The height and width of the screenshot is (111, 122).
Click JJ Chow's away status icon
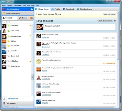pos(9,41)
